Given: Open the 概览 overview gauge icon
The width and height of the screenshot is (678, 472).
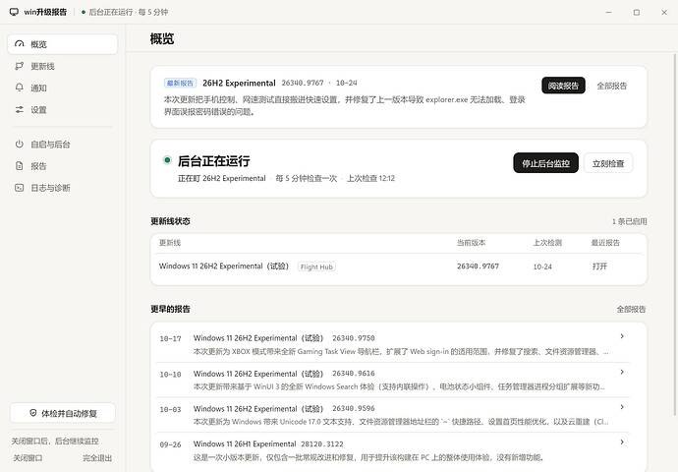Looking at the screenshot, I should tap(19, 44).
